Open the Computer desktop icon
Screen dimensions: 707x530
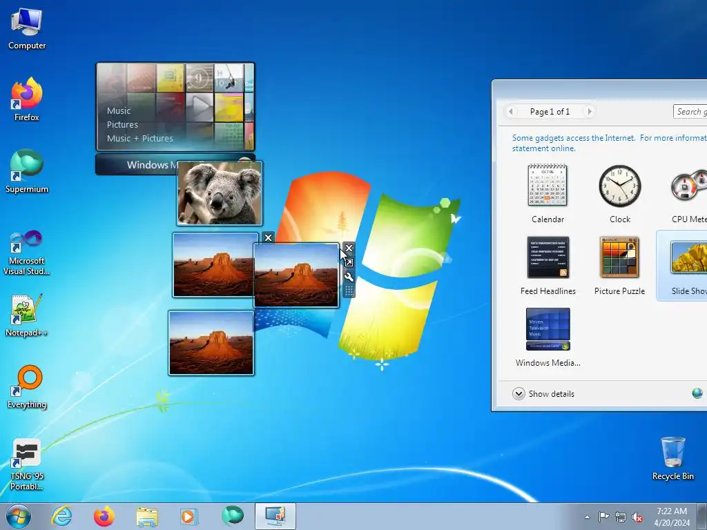pyautogui.click(x=27, y=29)
